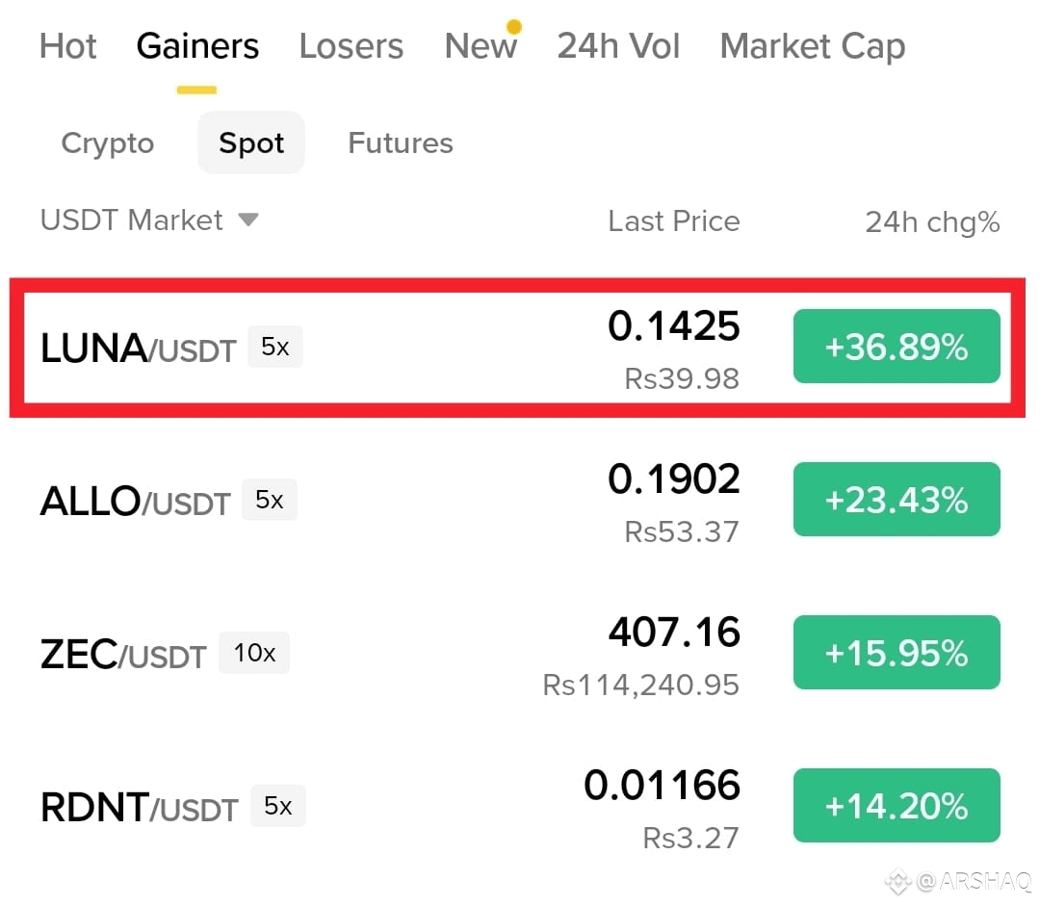
Task: Click the 5x leverage badge on RDNT
Action: 278,806
